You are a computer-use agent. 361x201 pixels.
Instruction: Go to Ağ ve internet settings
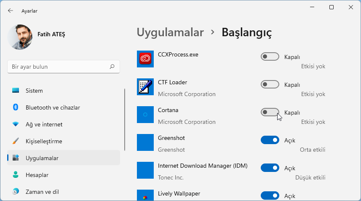tap(64, 124)
